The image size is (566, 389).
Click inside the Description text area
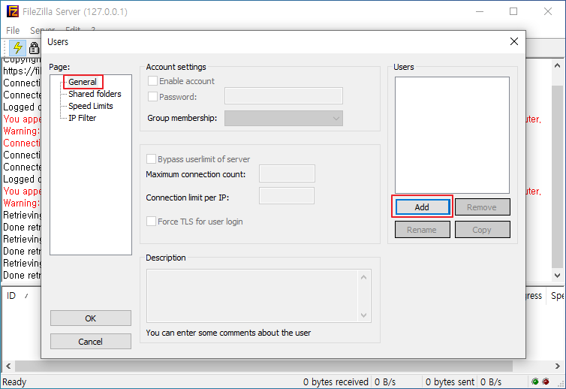coord(252,296)
